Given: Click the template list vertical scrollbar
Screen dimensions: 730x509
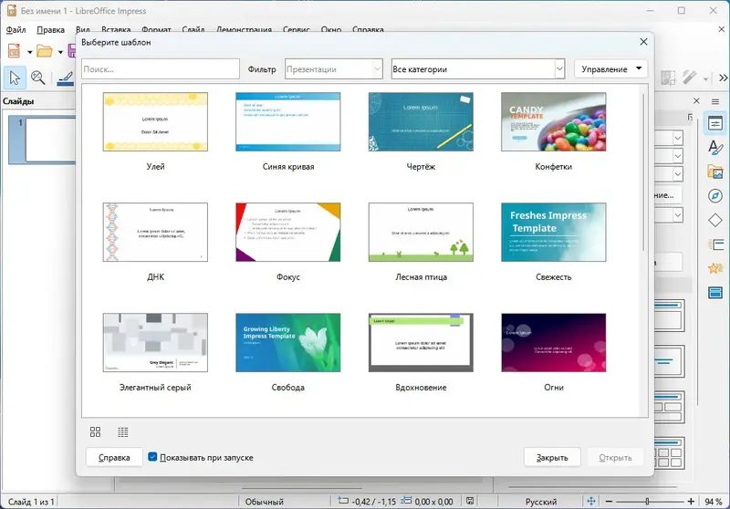Looking at the screenshot, I should 644,172.
